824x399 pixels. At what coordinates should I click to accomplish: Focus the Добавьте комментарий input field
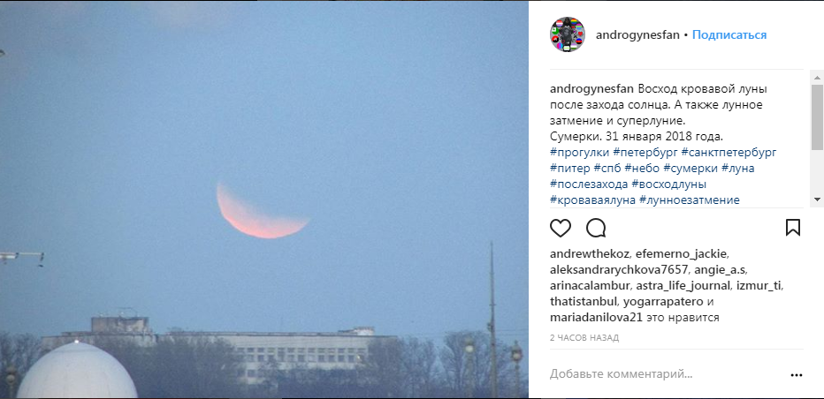tap(666, 374)
